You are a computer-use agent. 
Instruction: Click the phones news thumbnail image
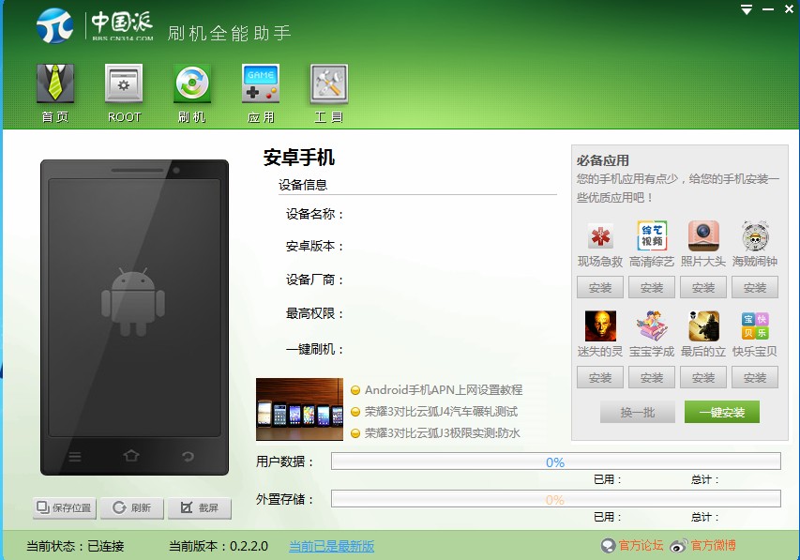[x=299, y=409]
